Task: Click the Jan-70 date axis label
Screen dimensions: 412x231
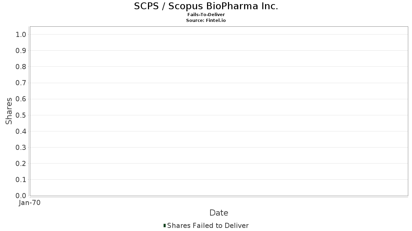Action: tap(30, 203)
